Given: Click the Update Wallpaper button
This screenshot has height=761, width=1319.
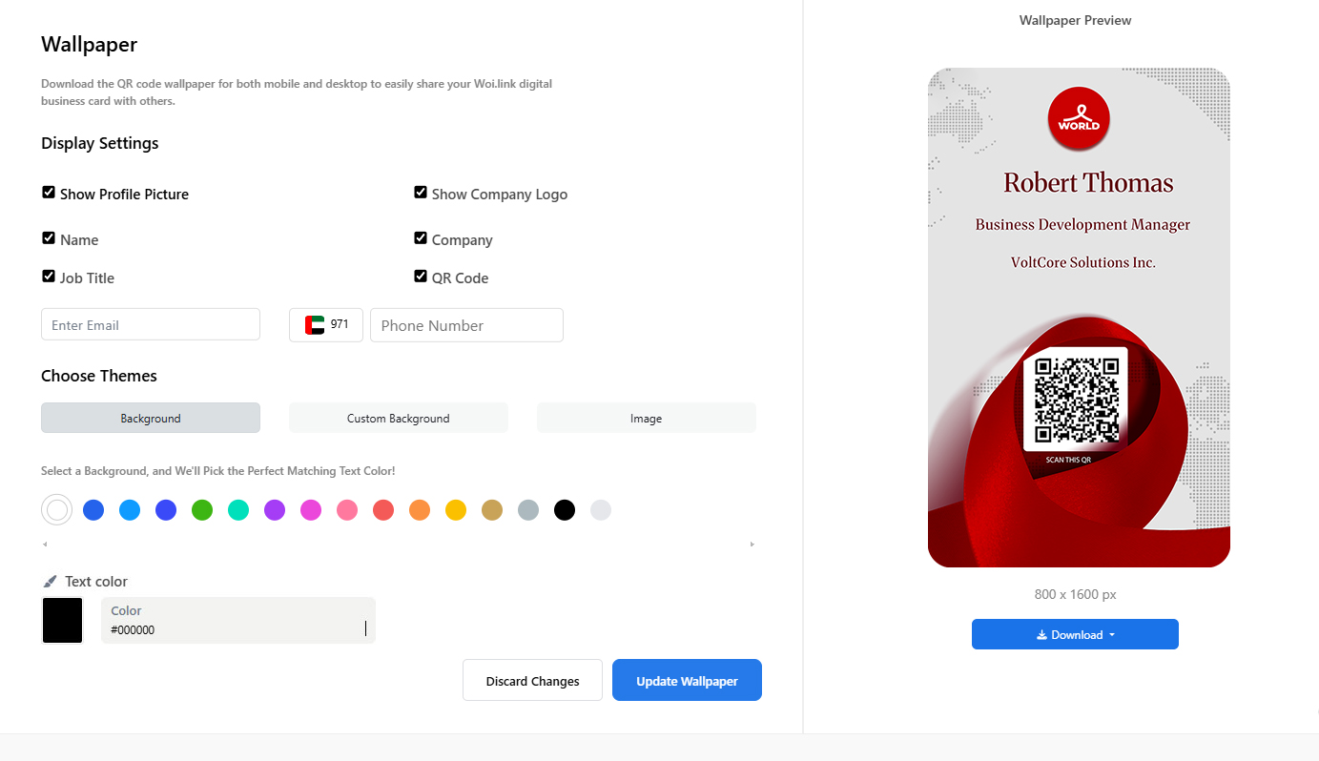Looking at the screenshot, I should [687, 680].
